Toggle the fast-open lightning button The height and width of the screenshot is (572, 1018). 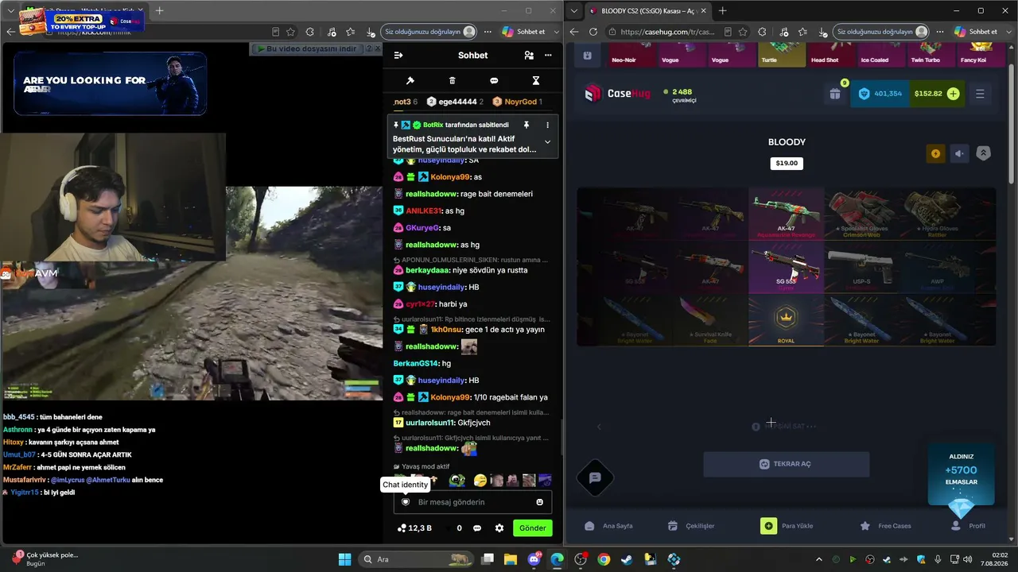935,154
